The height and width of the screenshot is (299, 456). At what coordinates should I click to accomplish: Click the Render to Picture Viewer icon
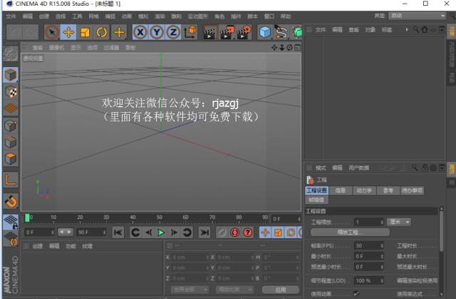tap(227, 32)
